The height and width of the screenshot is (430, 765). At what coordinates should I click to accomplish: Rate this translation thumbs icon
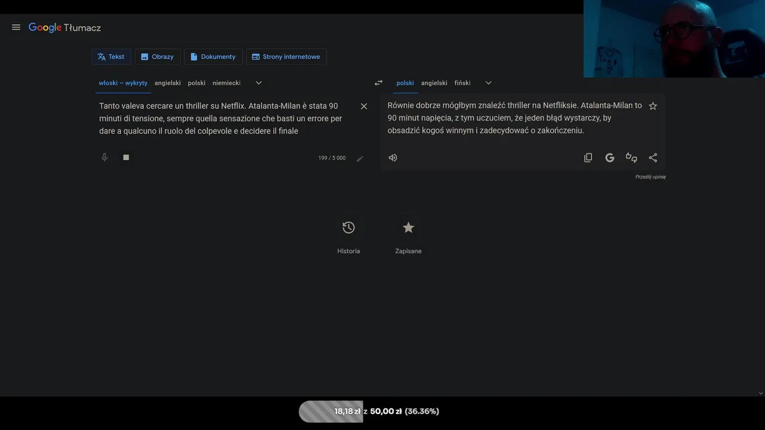tap(631, 158)
